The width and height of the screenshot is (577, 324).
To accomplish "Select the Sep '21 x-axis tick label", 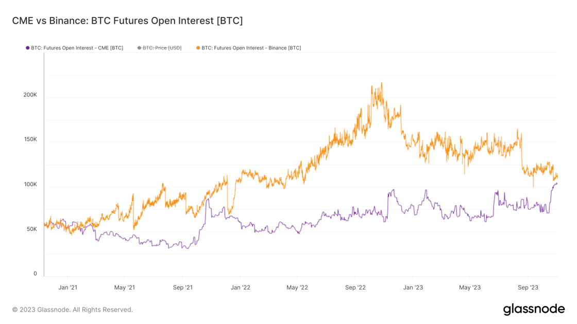I will coord(182,287).
